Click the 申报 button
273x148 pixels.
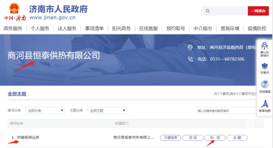coord(215,138)
